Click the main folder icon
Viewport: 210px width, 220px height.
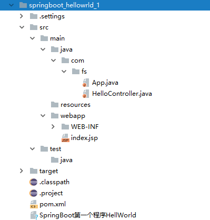pyautogui.click(x=44, y=38)
